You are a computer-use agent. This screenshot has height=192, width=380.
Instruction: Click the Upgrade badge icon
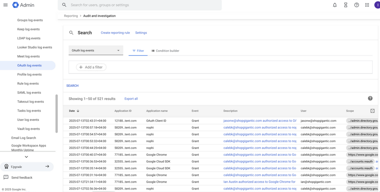pos(6,167)
